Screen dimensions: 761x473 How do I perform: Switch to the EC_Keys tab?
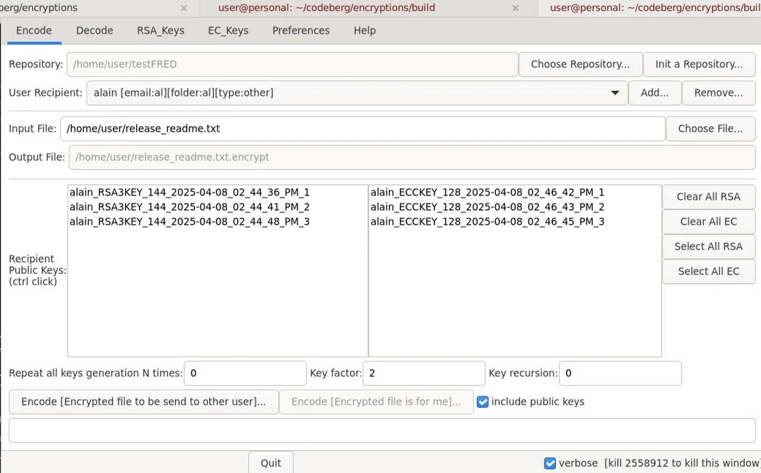[x=228, y=30]
